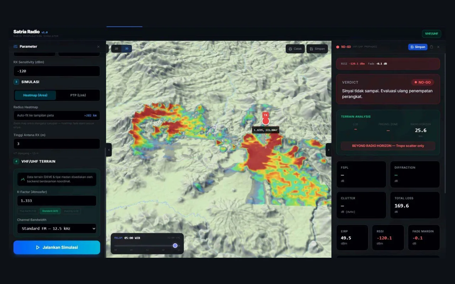Select the PTP (Link) simulation mode

point(78,95)
